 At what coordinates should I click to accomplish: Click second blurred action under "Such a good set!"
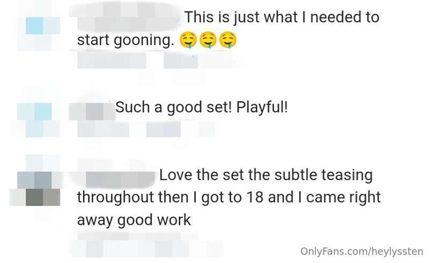click(x=164, y=129)
